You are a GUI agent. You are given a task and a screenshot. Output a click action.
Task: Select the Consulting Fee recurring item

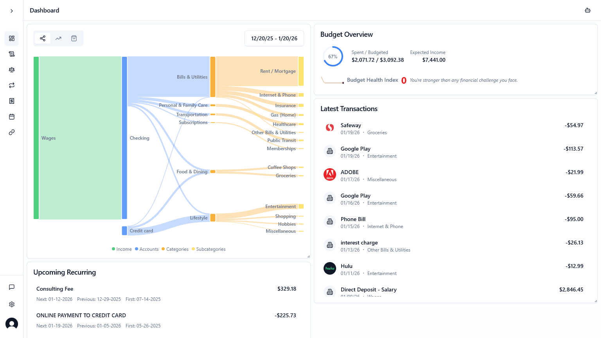coord(55,289)
